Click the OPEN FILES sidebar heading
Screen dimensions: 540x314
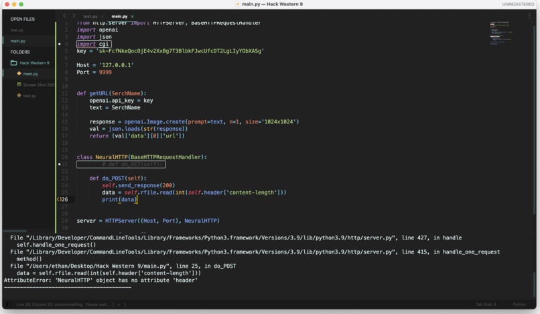point(22,19)
